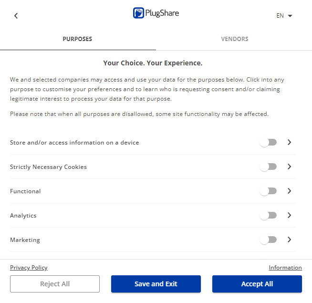
Task: Select the Purposes tab
Action: 77,39
